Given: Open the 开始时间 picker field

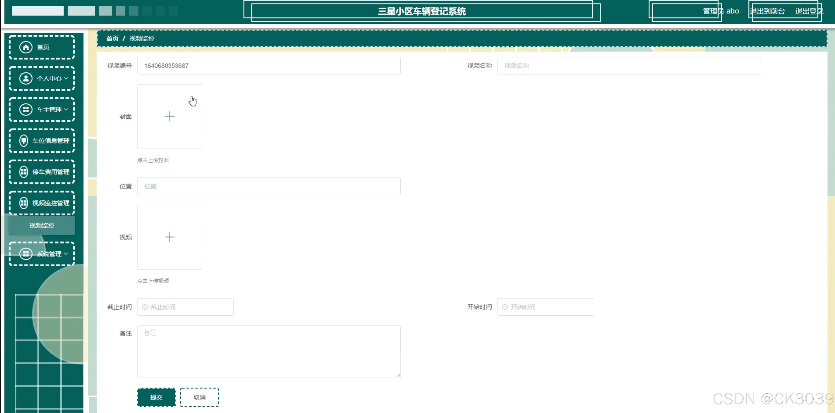Looking at the screenshot, I should 545,307.
